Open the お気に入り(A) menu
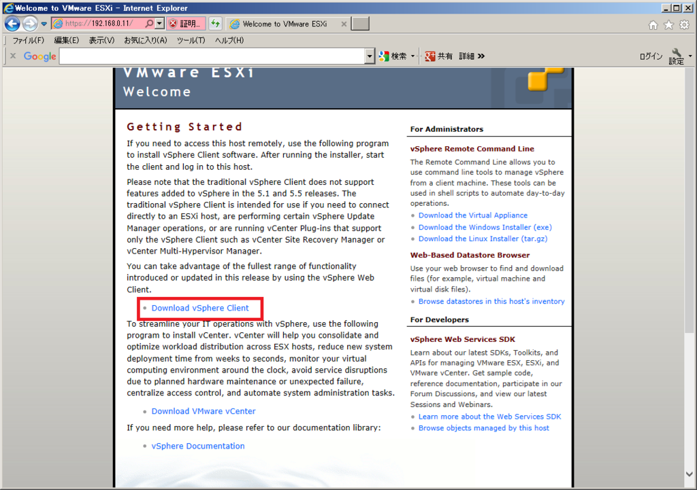Screen dimensions: 697x490 click(146, 40)
